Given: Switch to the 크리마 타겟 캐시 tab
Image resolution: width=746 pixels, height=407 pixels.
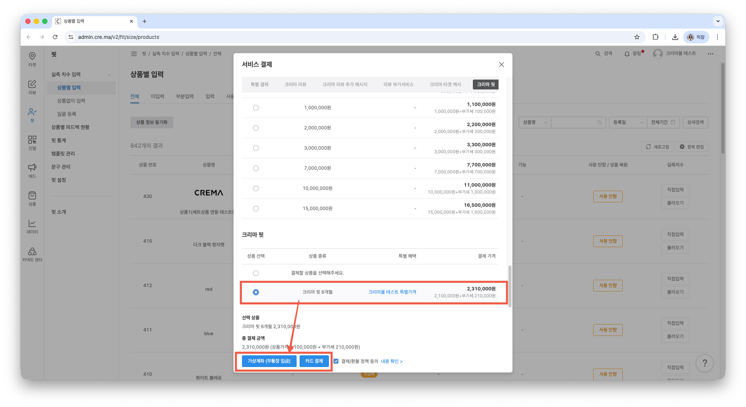Looking at the screenshot, I should coord(445,84).
